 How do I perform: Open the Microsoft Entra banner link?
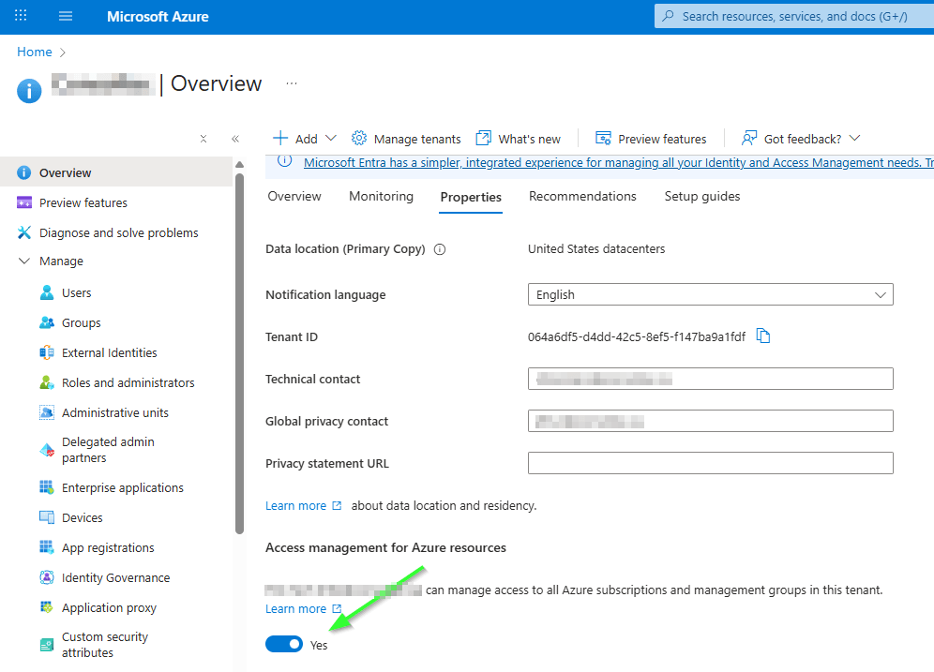click(x=618, y=162)
